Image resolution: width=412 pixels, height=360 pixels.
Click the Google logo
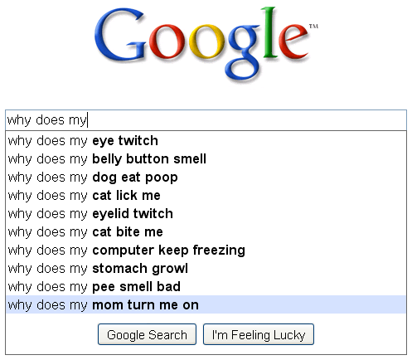click(206, 44)
